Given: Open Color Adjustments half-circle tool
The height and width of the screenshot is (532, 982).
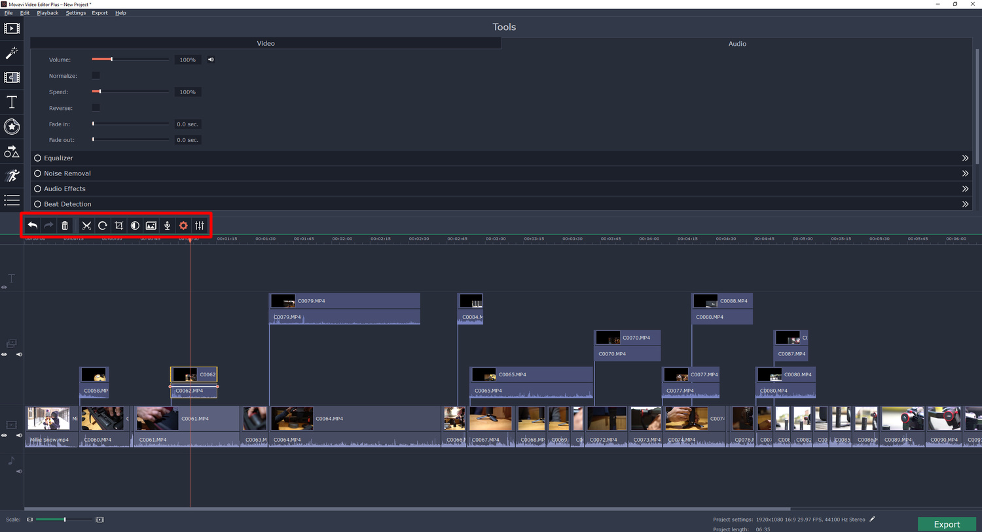Looking at the screenshot, I should 135,225.
